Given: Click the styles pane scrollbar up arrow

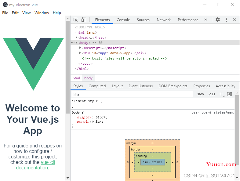Looking at the screenshot, I should pos(237,93).
